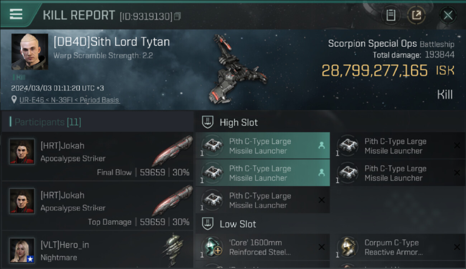Open Sith Lord Tytan's portrait
This screenshot has width=466, height=269.
[30, 52]
